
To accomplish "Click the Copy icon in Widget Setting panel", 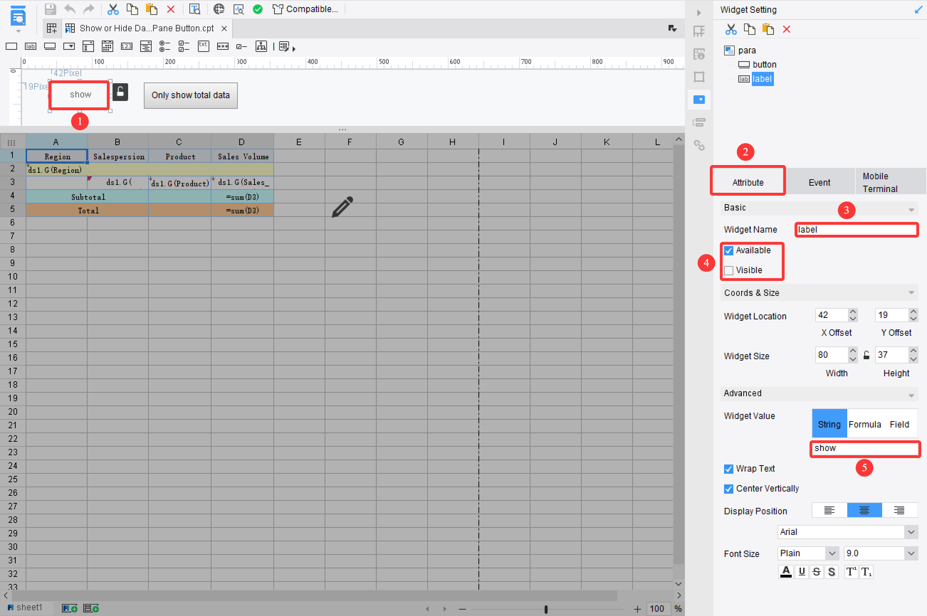I will tap(749, 29).
